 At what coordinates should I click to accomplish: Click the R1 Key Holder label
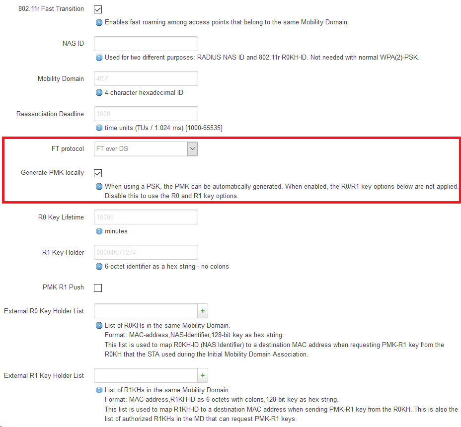[x=63, y=252]
